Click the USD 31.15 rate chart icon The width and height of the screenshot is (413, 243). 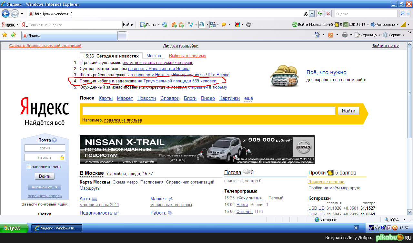346,25
